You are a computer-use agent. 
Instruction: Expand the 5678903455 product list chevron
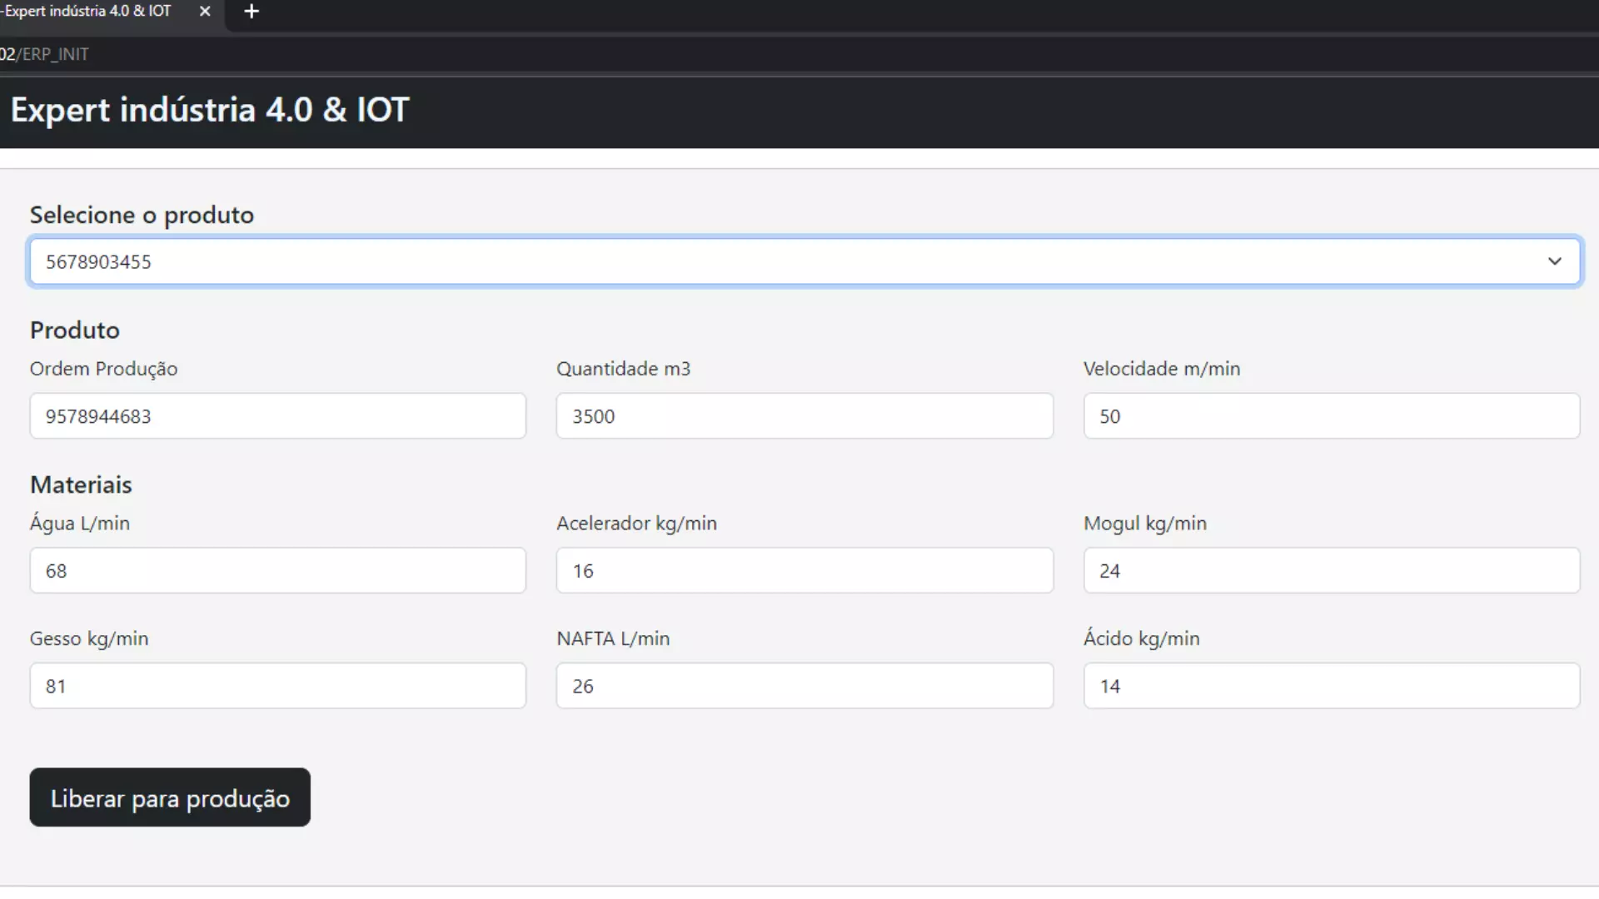1555,261
